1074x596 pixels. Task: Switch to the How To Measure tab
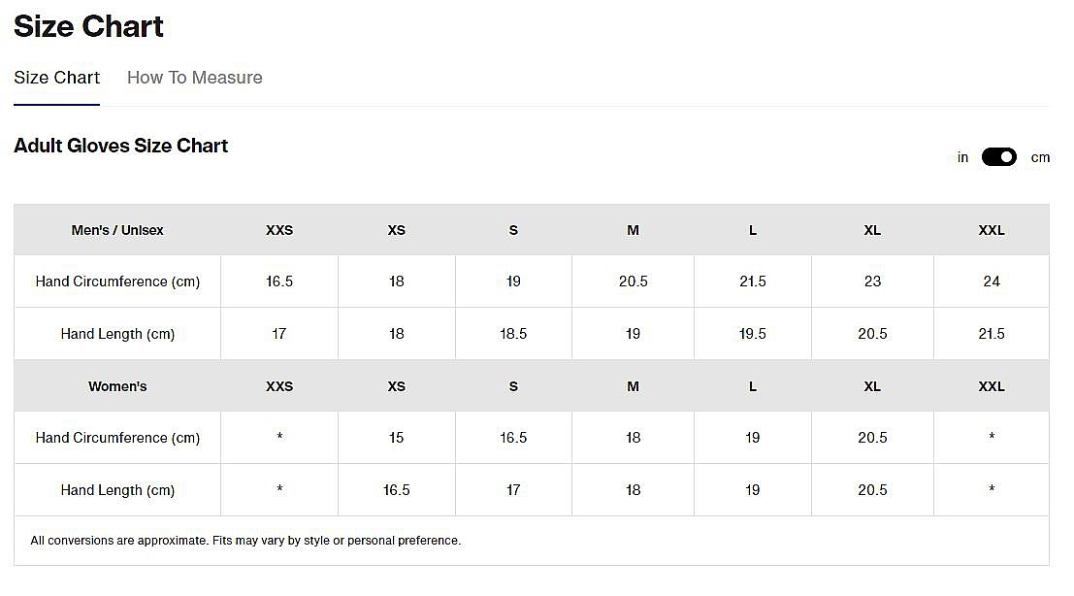tap(195, 78)
